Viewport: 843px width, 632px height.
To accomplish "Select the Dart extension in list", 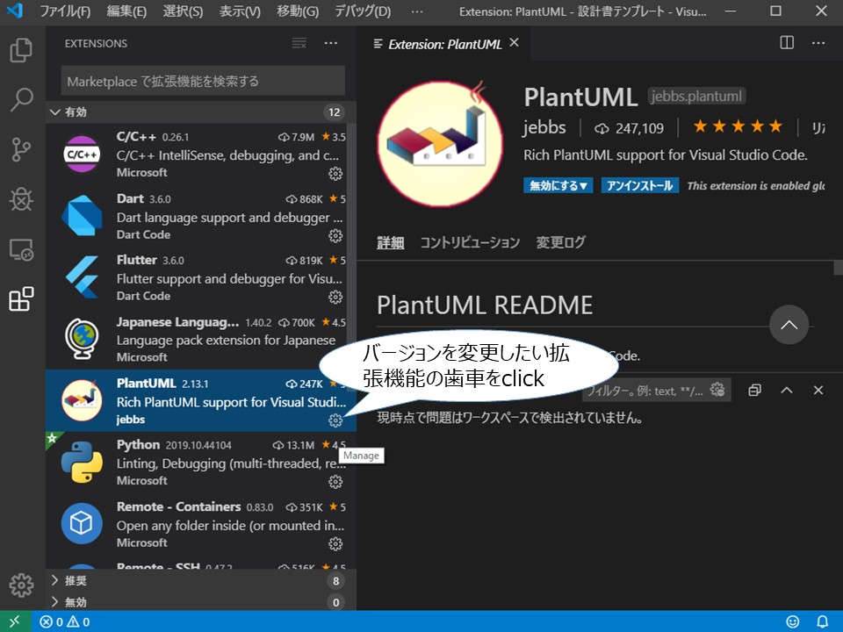I will [x=201, y=216].
